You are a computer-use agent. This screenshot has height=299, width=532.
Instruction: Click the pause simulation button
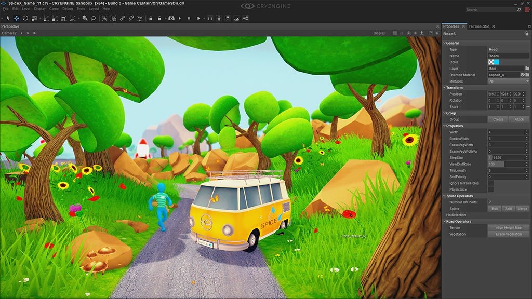189,18
